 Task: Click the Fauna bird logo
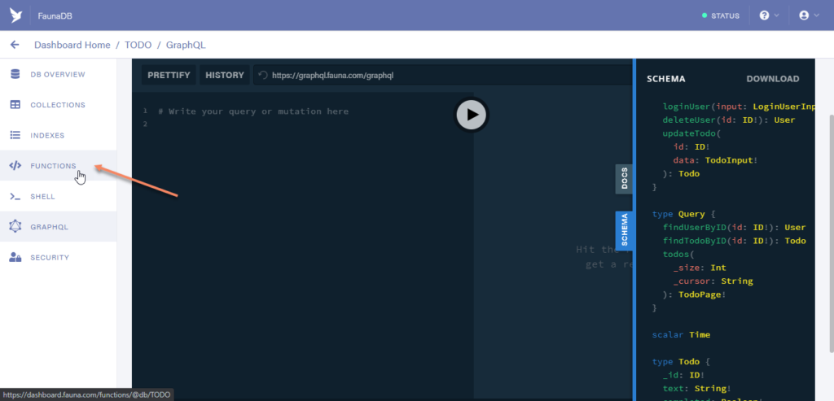click(15, 15)
